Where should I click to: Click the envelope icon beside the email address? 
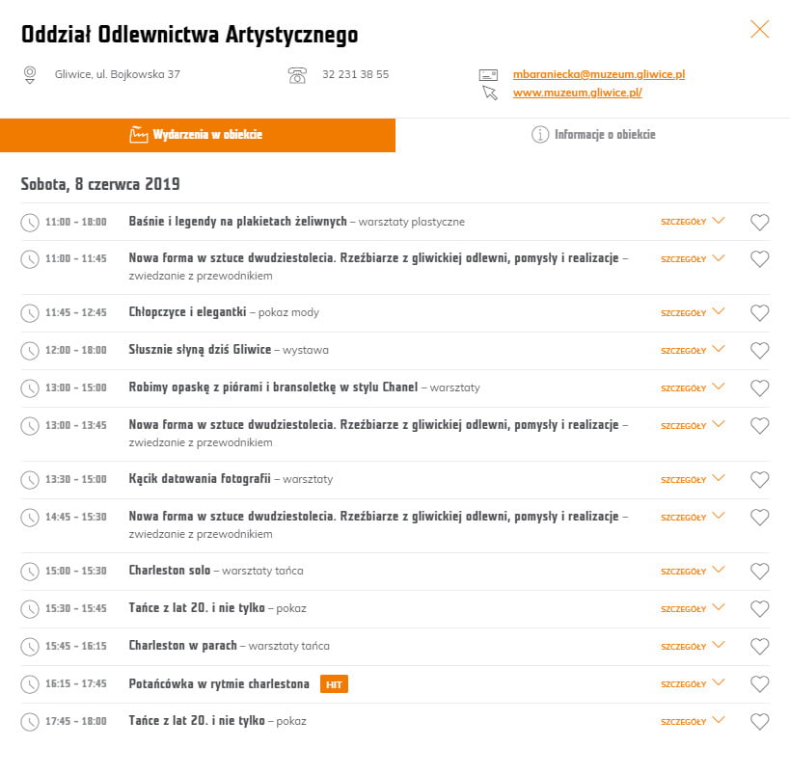point(489,74)
